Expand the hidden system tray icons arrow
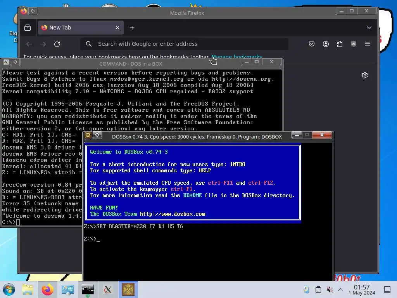This screenshot has width=397, height=298. (341, 289)
